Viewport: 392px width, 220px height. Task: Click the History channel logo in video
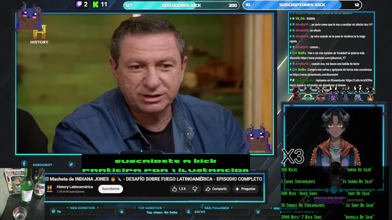pyautogui.click(x=39, y=35)
